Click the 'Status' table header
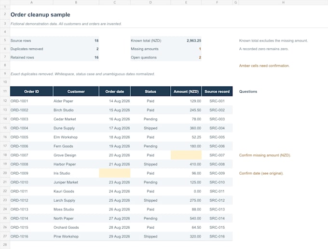328x249 pixels. (150, 91)
